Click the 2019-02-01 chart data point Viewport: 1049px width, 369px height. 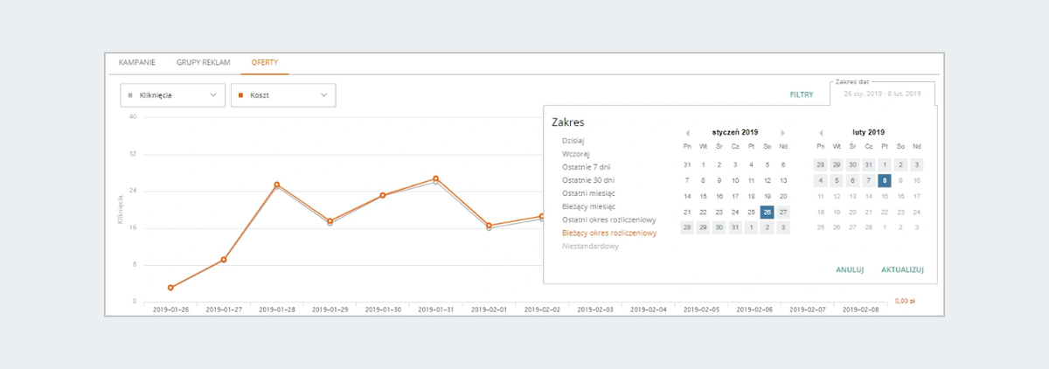pyautogui.click(x=489, y=226)
